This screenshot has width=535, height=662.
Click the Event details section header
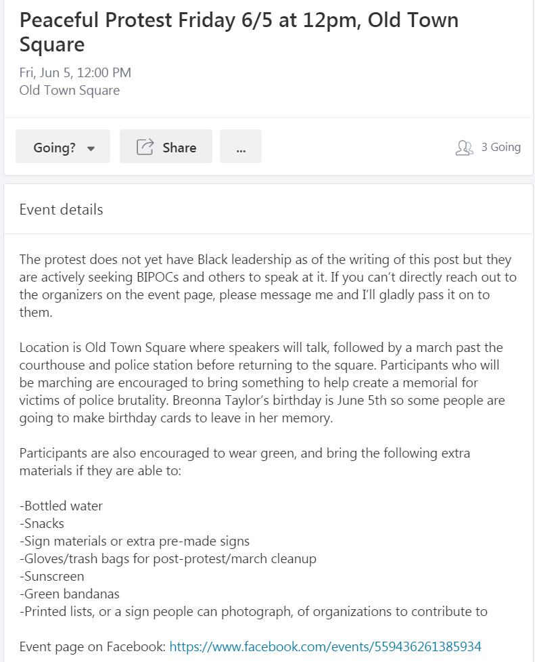coord(62,209)
